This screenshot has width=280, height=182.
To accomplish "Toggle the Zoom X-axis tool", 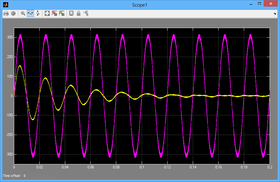I will [x=30, y=14].
